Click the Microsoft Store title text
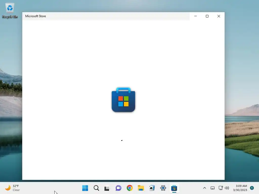This screenshot has width=259, height=194. (x=35, y=16)
